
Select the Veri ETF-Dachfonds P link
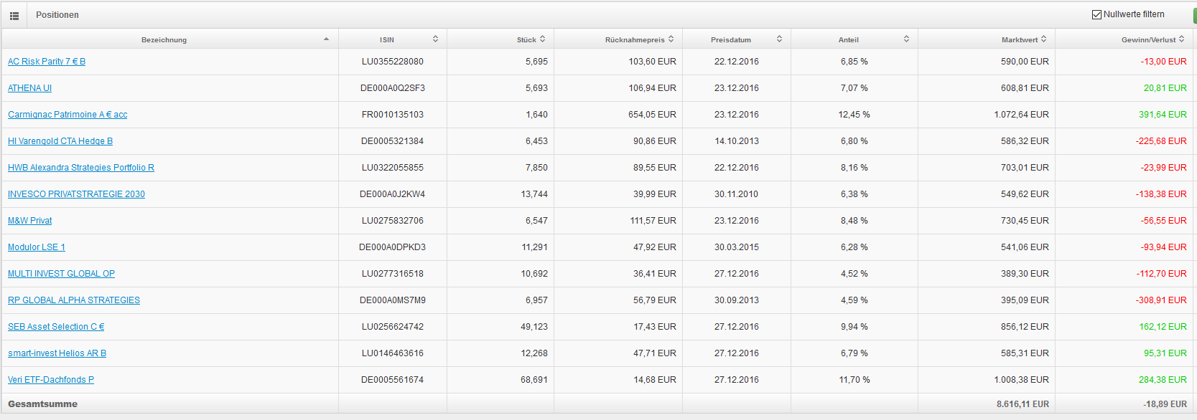(51, 380)
